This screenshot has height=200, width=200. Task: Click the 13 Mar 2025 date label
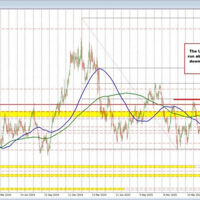[x=99, y=195]
